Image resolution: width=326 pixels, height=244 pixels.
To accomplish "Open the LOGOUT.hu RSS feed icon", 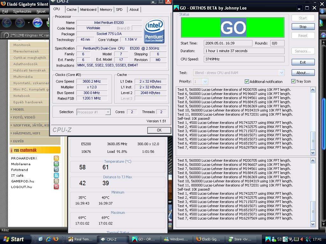I will 56,187.
